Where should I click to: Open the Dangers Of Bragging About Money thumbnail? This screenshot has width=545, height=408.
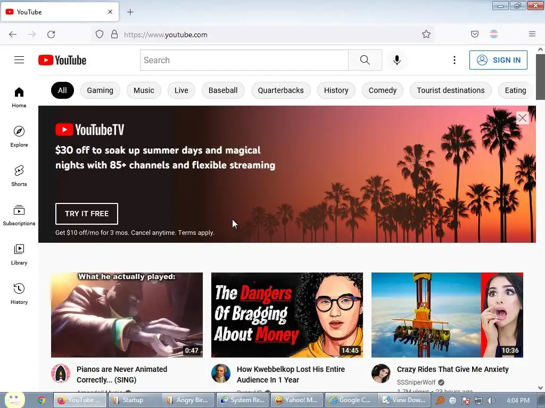(287, 314)
